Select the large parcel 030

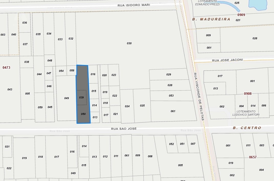pos(129,43)
